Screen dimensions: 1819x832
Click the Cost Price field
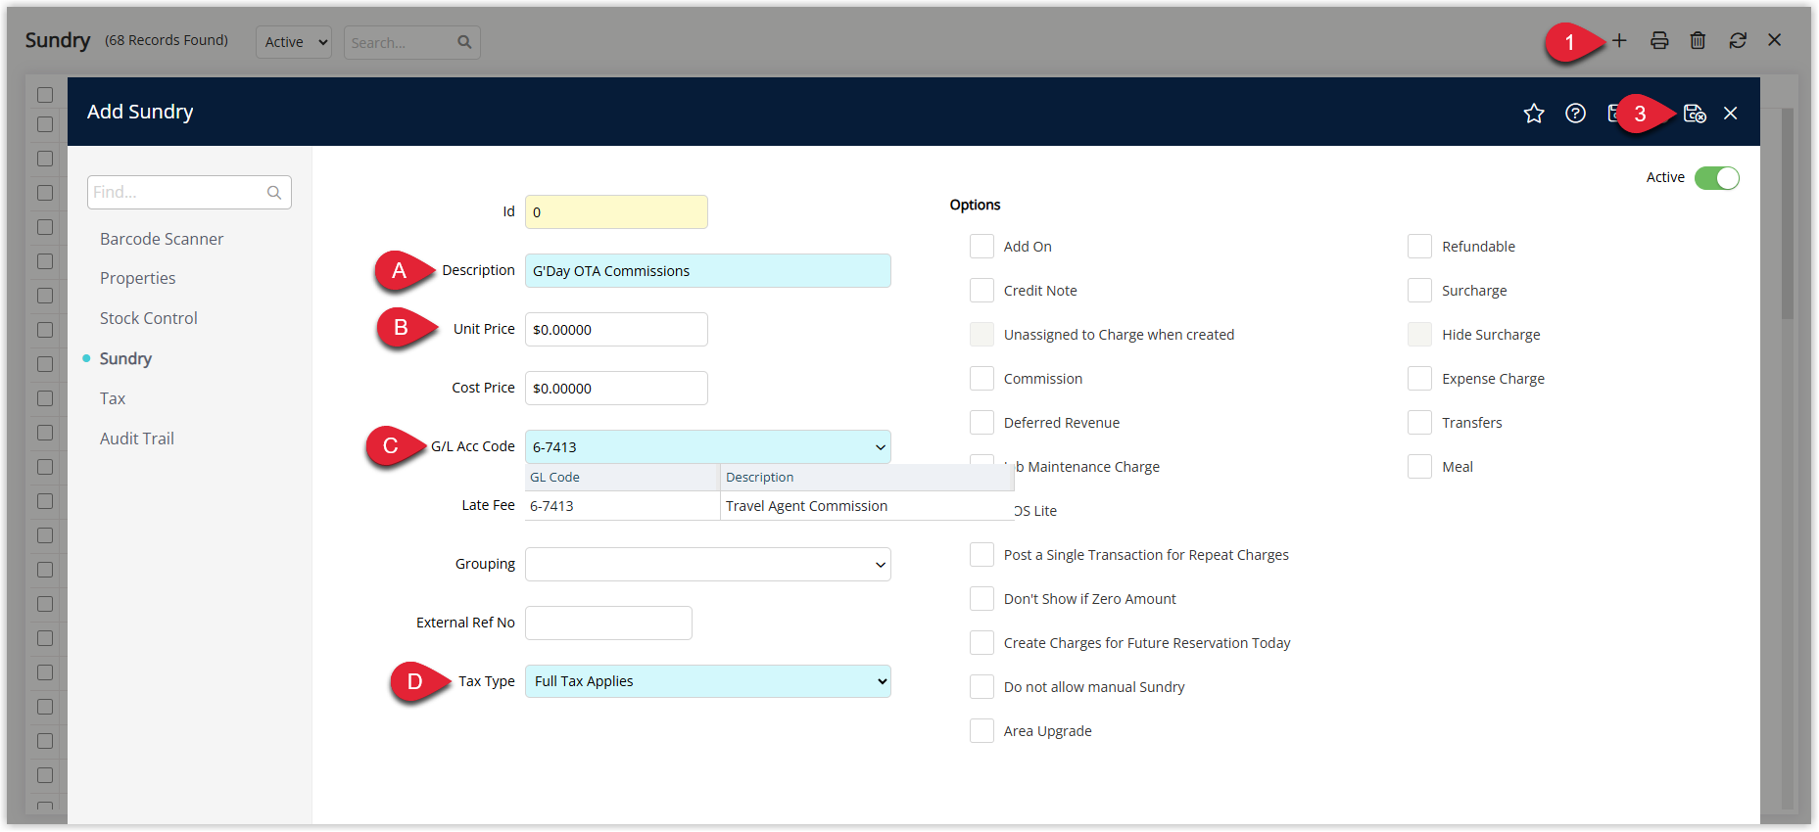tap(616, 389)
